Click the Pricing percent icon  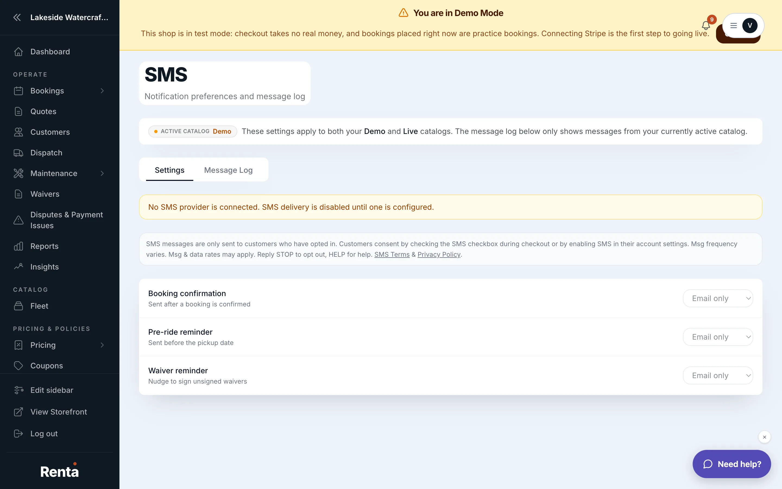(18, 345)
